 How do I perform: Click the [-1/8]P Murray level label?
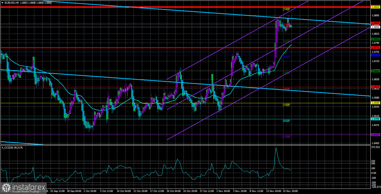point(286,136)
